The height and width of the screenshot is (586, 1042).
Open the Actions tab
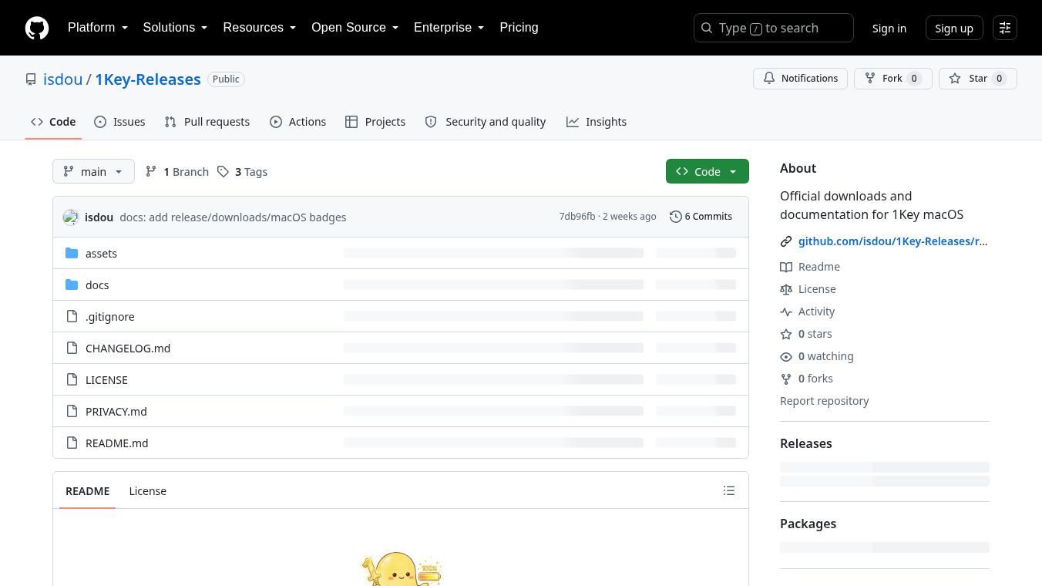(298, 122)
